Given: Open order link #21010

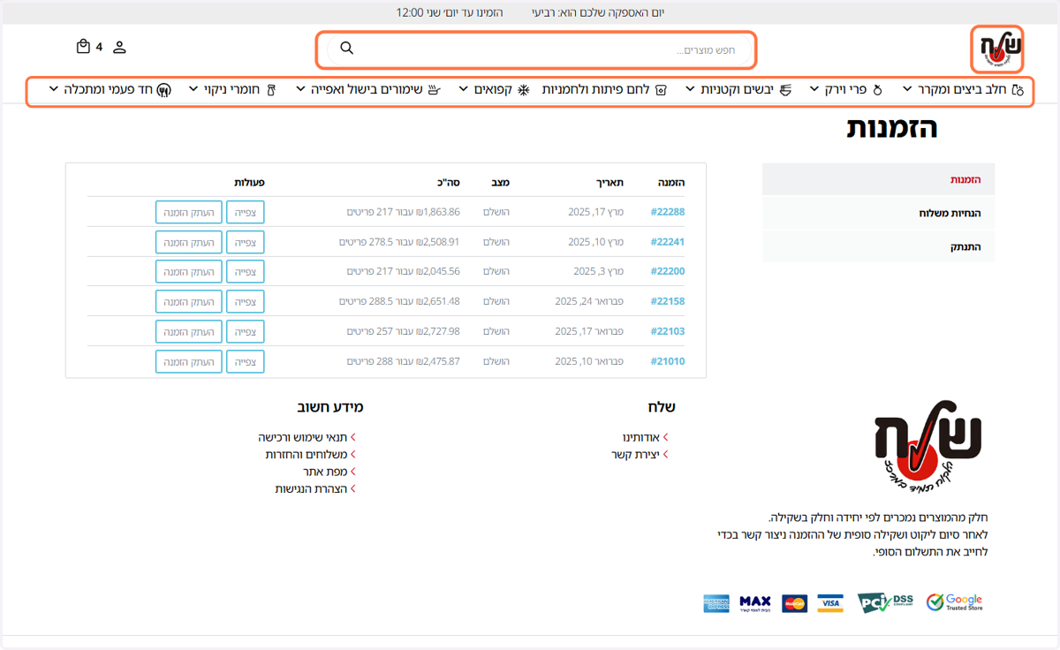Looking at the screenshot, I should click(x=668, y=361).
